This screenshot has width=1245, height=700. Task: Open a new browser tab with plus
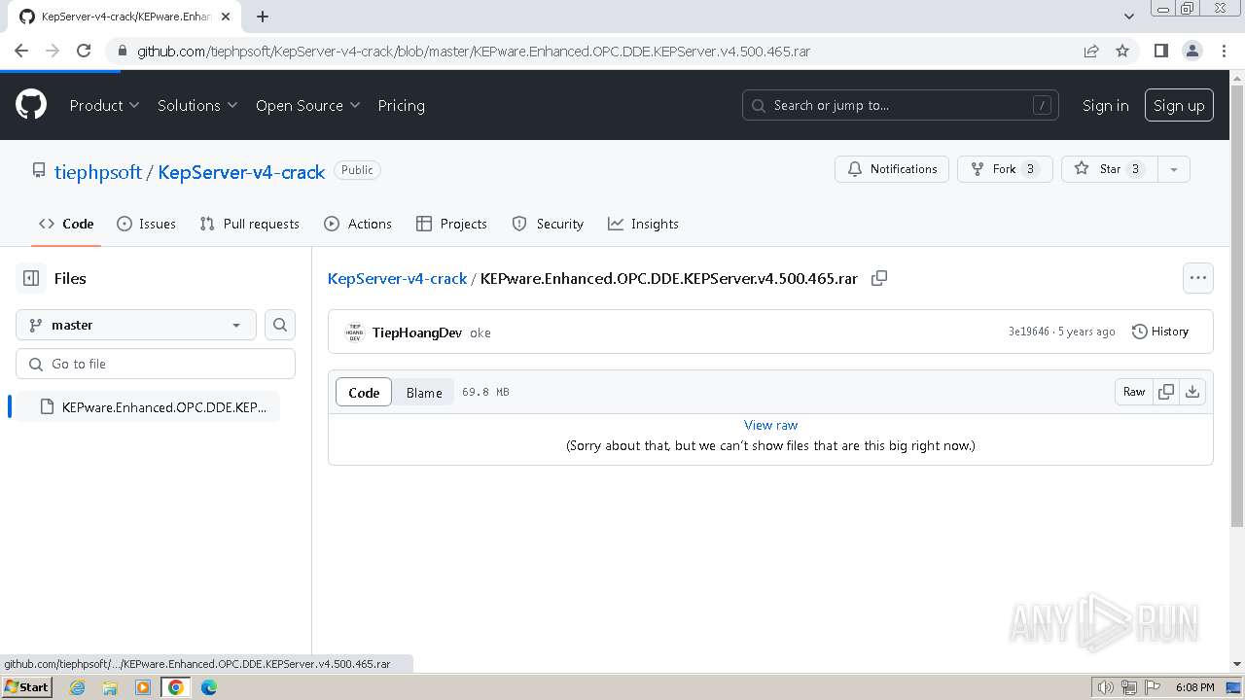coord(263,16)
